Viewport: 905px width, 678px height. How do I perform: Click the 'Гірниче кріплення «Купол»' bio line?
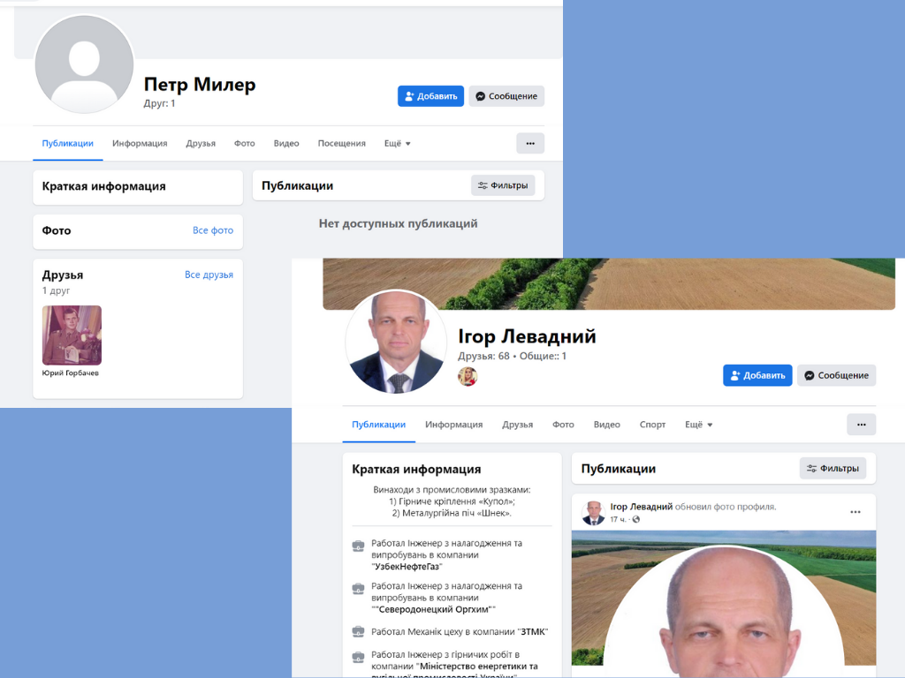(x=452, y=501)
